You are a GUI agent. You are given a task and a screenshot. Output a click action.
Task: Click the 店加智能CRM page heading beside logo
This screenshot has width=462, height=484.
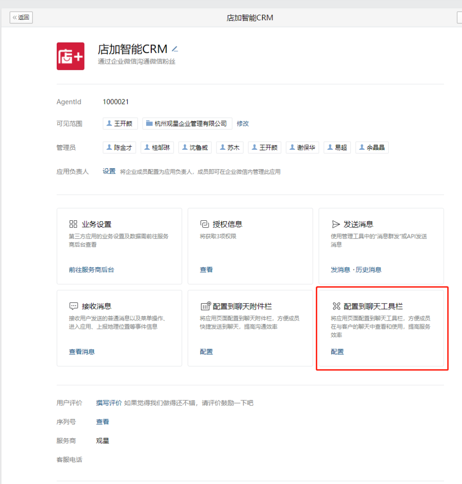click(132, 49)
